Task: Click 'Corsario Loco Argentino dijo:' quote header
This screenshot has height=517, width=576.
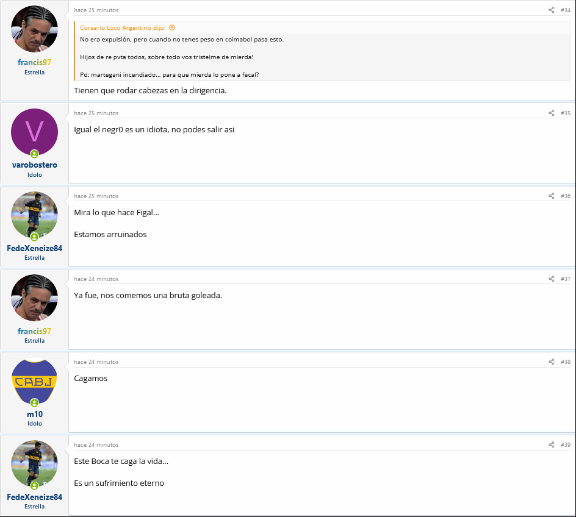Action: pyautogui.click(x=123, y=28)
